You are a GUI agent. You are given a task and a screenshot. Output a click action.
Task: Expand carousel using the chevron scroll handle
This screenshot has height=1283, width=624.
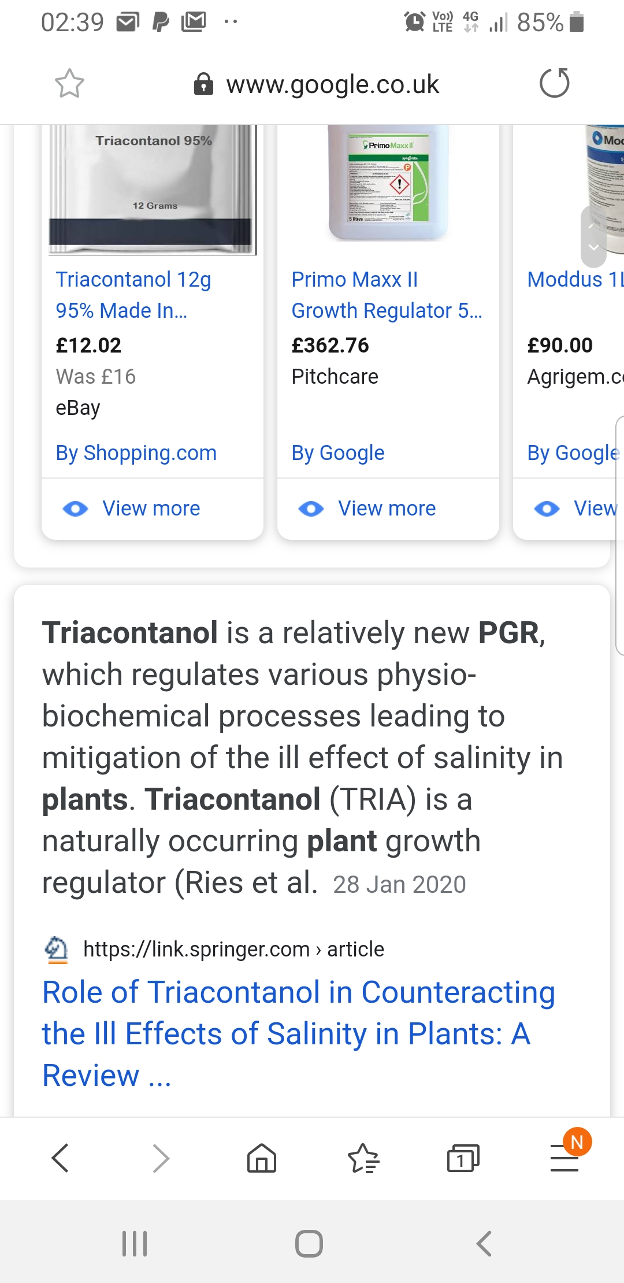point(593,237)
